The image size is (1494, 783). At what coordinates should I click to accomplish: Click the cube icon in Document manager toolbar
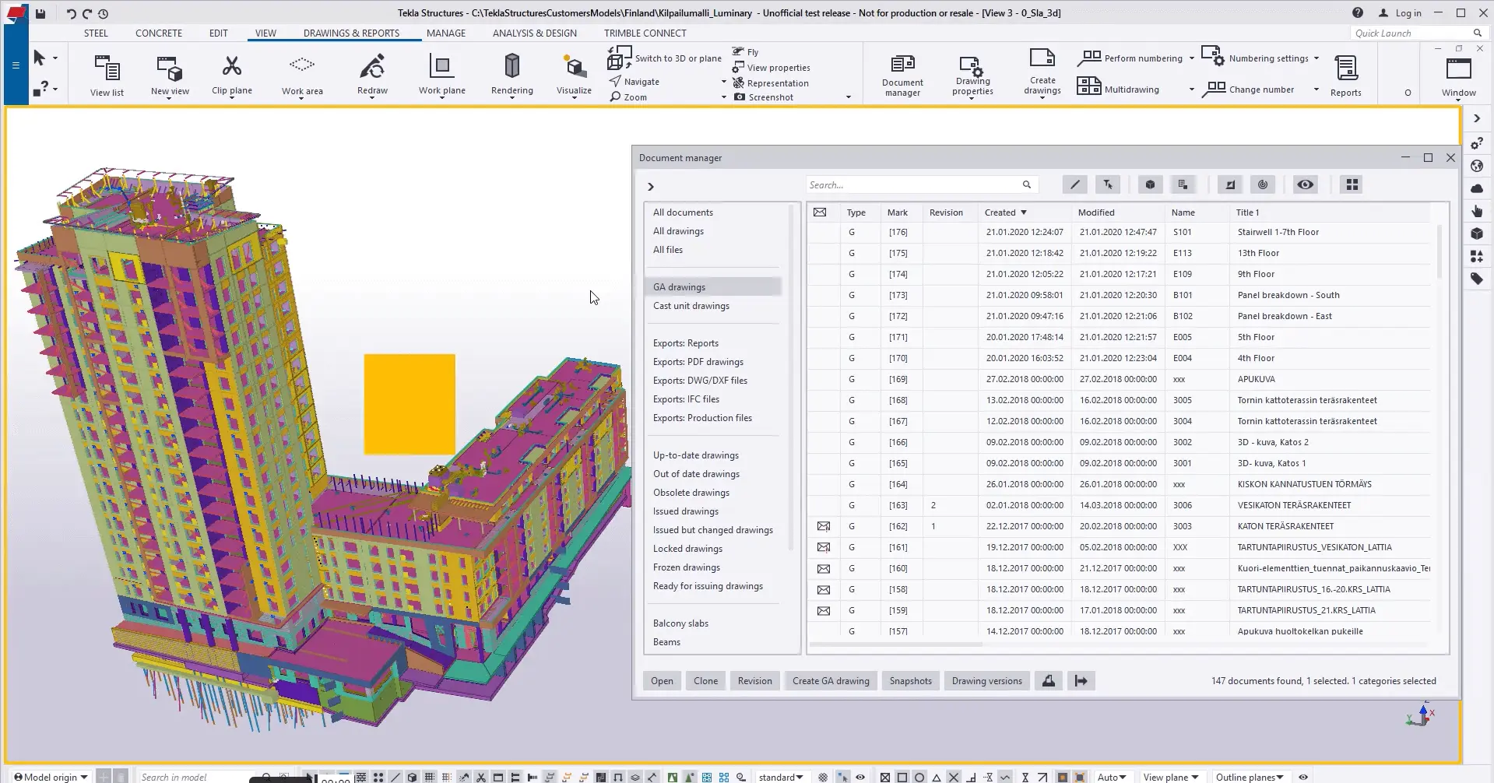click(1150, 184)
